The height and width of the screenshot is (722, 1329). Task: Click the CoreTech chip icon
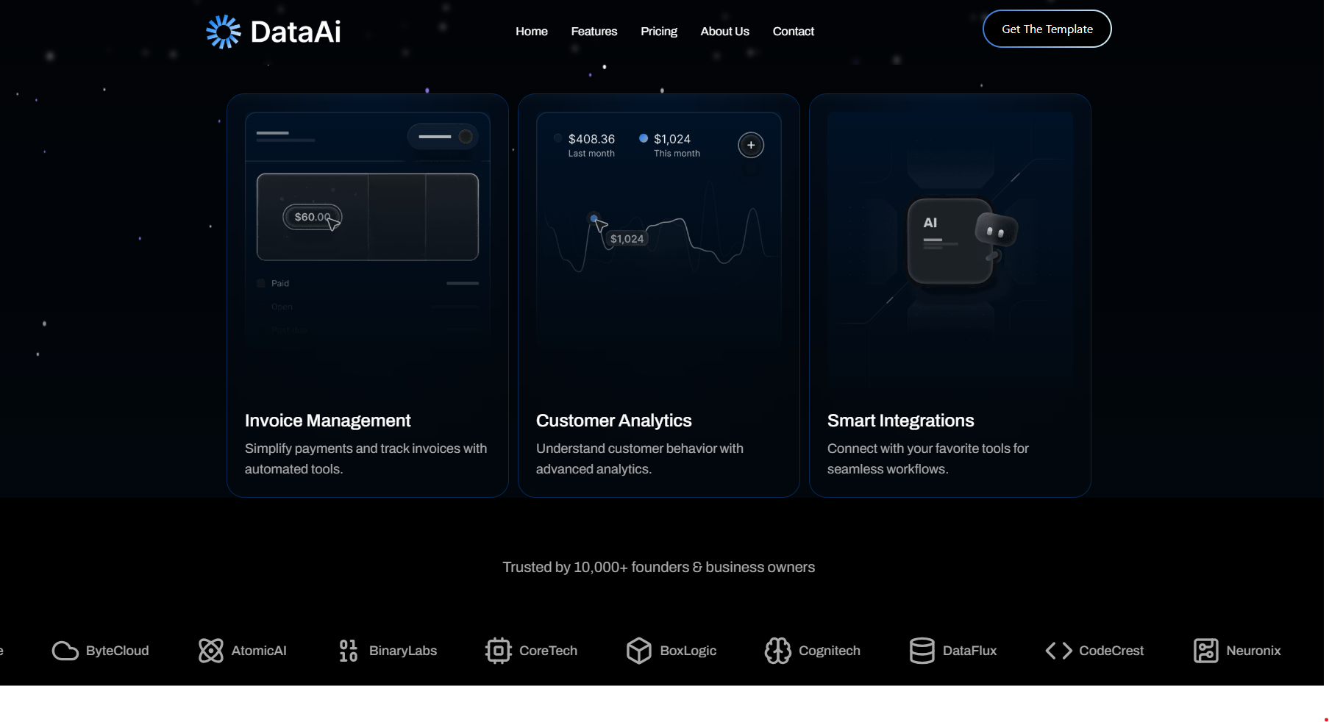click(x=498, y=650)
